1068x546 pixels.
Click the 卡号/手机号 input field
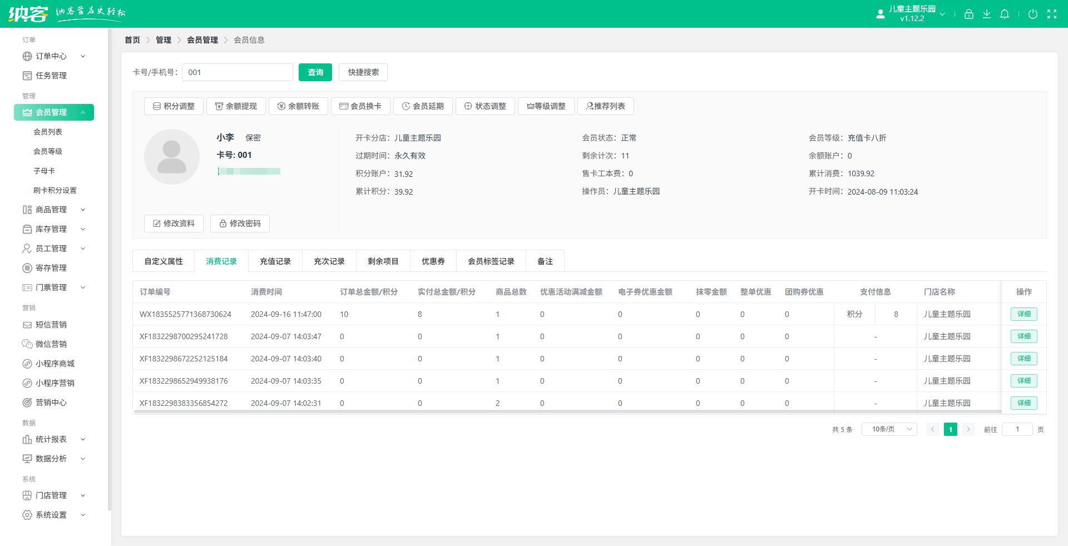(237, 72)
